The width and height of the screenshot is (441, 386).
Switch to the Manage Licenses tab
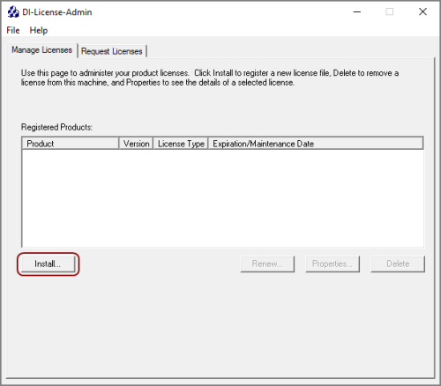click(41, 50)
